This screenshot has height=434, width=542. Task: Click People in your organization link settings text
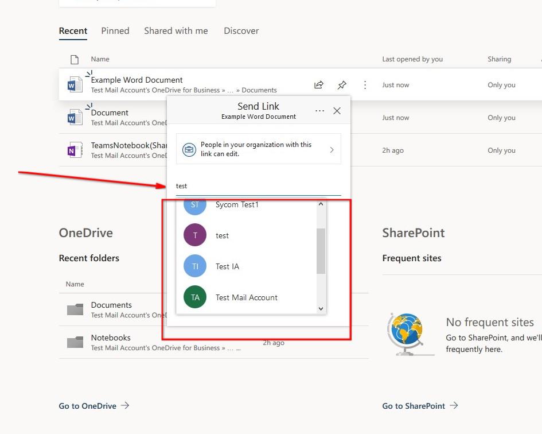[256, 149]
